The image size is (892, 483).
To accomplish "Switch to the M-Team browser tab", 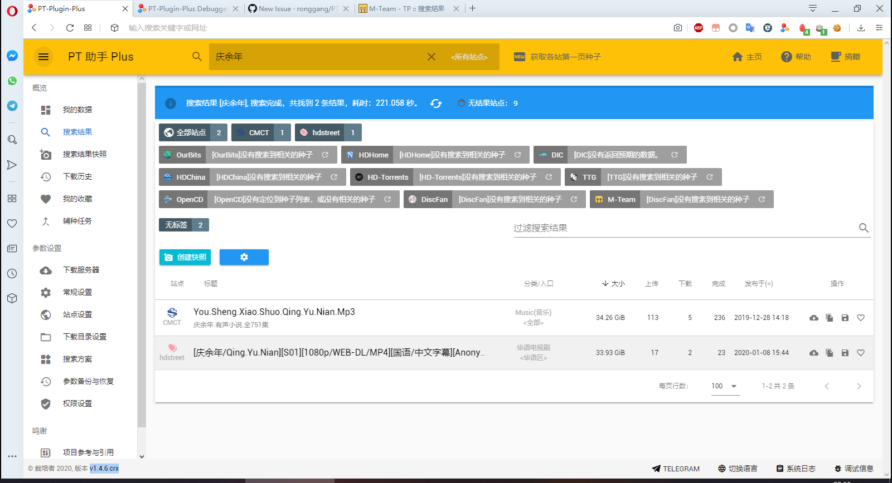I will (409, 8).
